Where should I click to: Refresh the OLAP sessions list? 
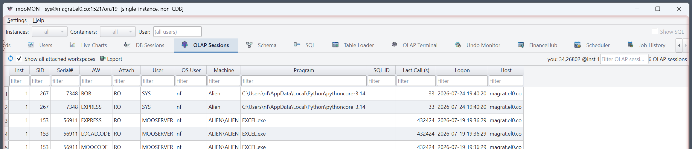tap(10, 58)
